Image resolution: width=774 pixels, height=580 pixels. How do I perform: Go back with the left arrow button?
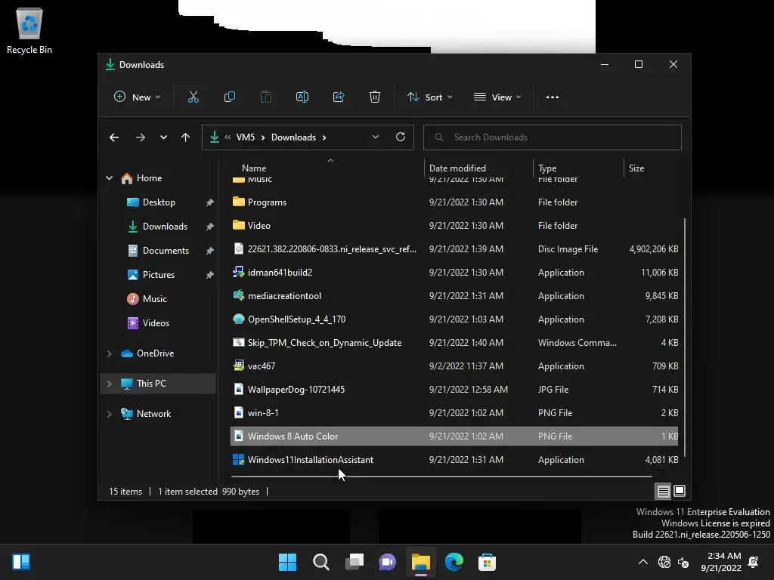(x=114, y=137)
